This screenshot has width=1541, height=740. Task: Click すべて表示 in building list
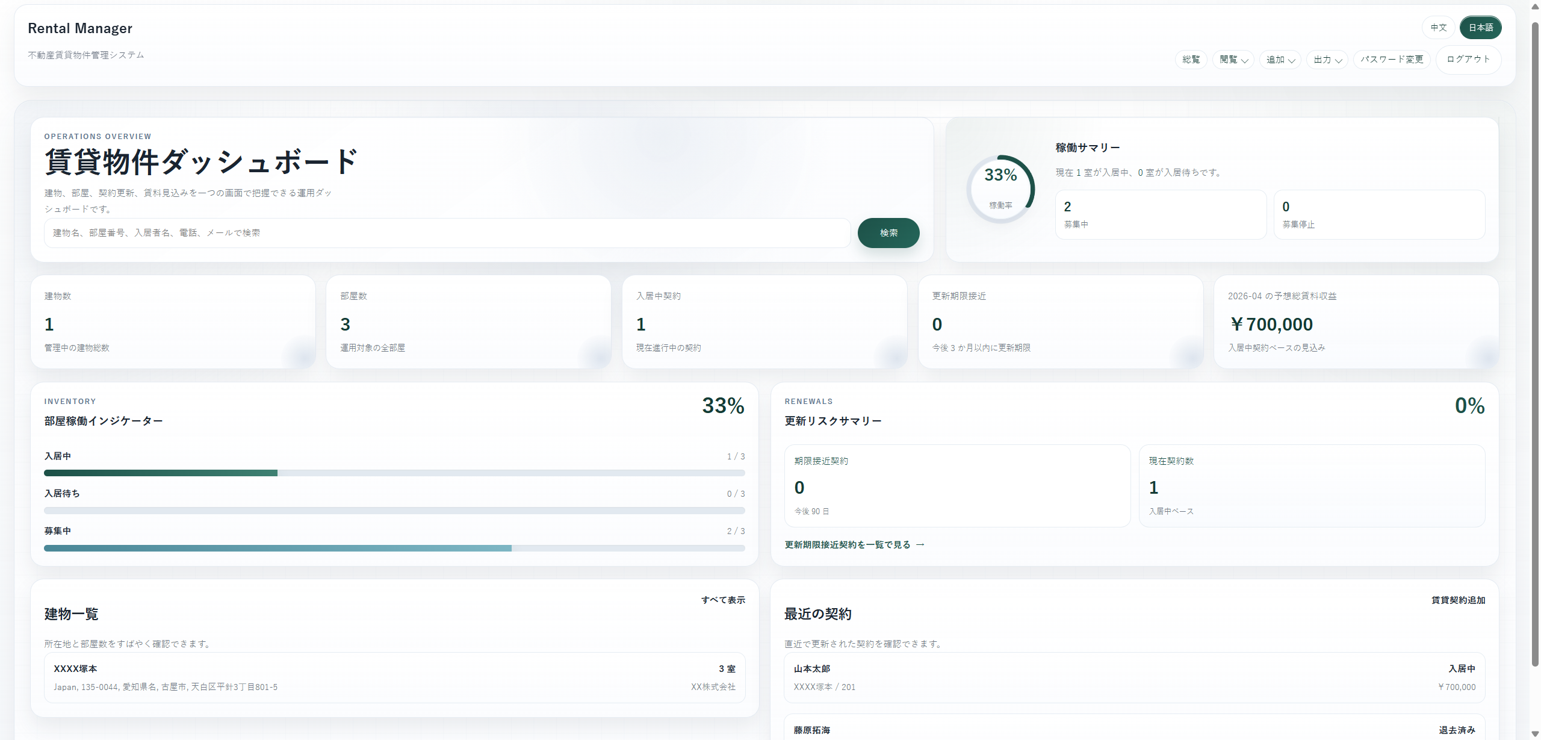[722, 600]
